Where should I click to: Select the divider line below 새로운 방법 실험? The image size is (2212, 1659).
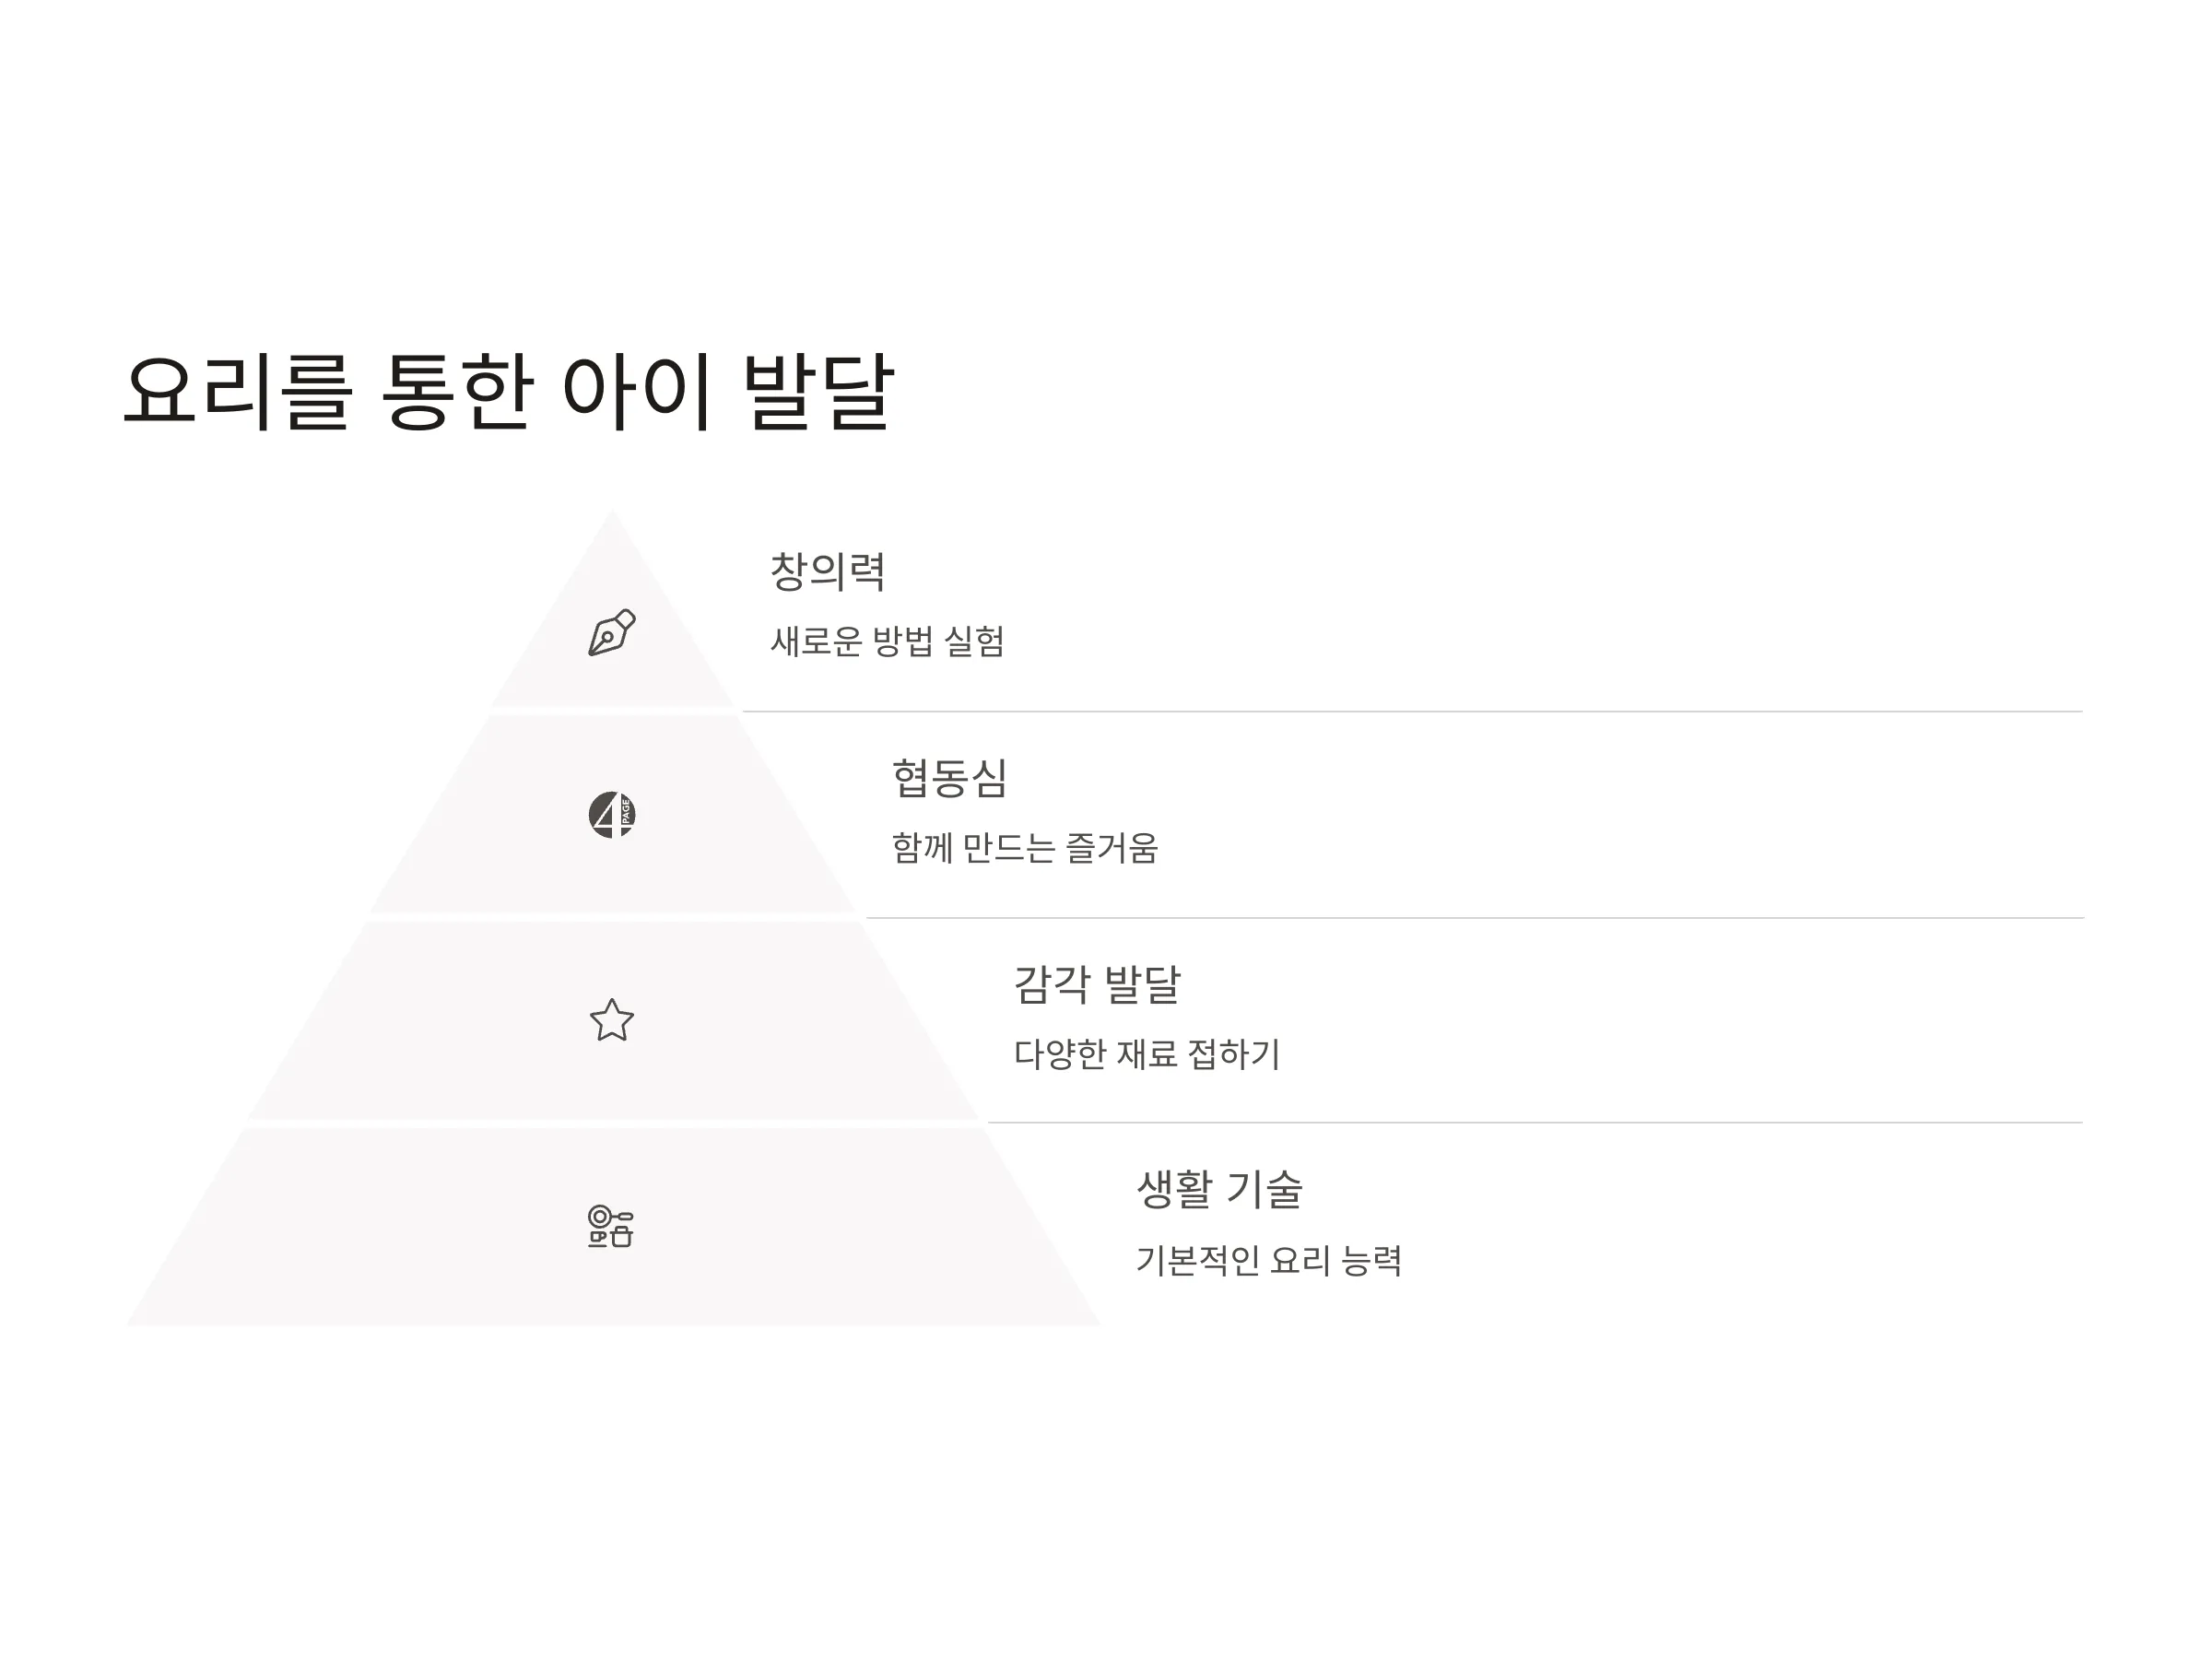[1412, 712]
